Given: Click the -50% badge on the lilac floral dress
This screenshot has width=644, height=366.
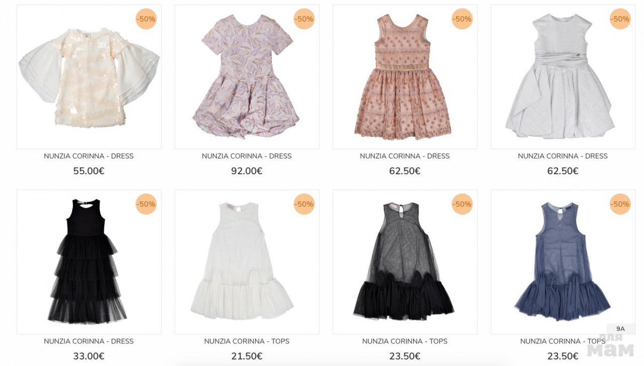Looking at the screenshot, I should (304, 19).
